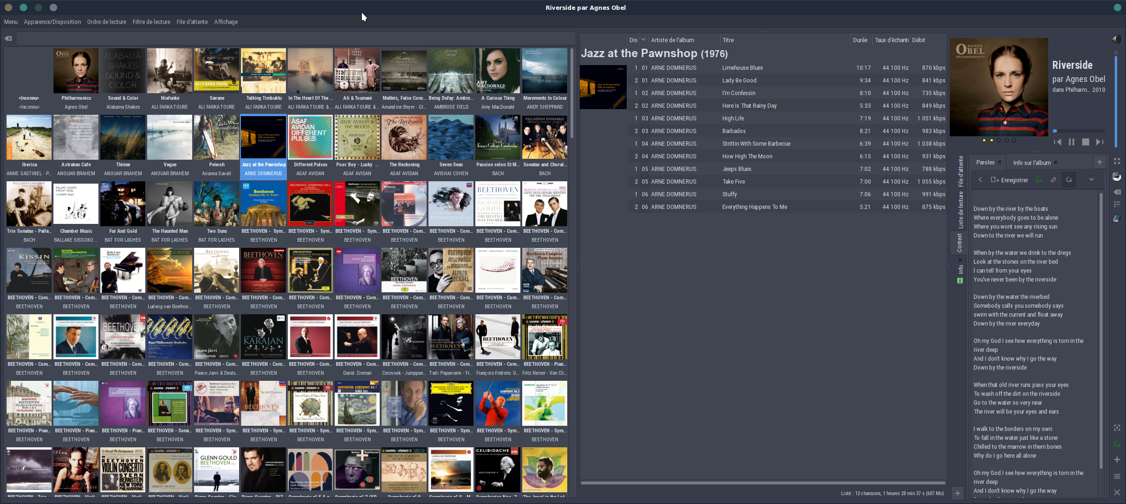Click the backspace clear icon in right sidebar
This screenshot has width=1126, height=504.
(1117, 192)
